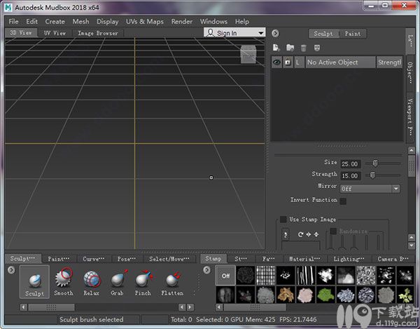Switch to the Paint layers button
The height and width of the screenshot is (329, 420).
coord(353,34)
